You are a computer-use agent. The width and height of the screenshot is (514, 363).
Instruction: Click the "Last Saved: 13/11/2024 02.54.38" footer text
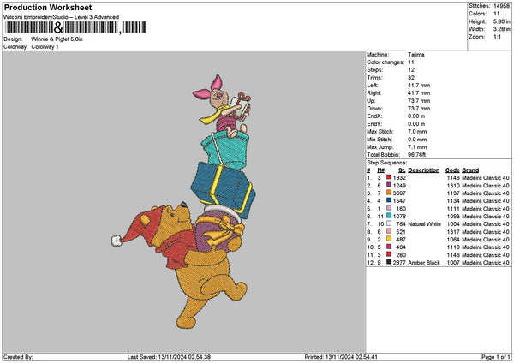point(169,357)
